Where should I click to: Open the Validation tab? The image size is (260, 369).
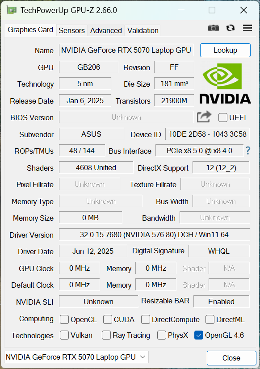tap(143, 30)
